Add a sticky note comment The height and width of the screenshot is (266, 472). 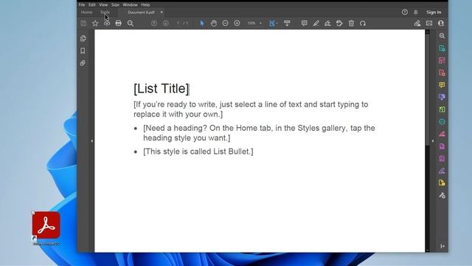point(305,23)
